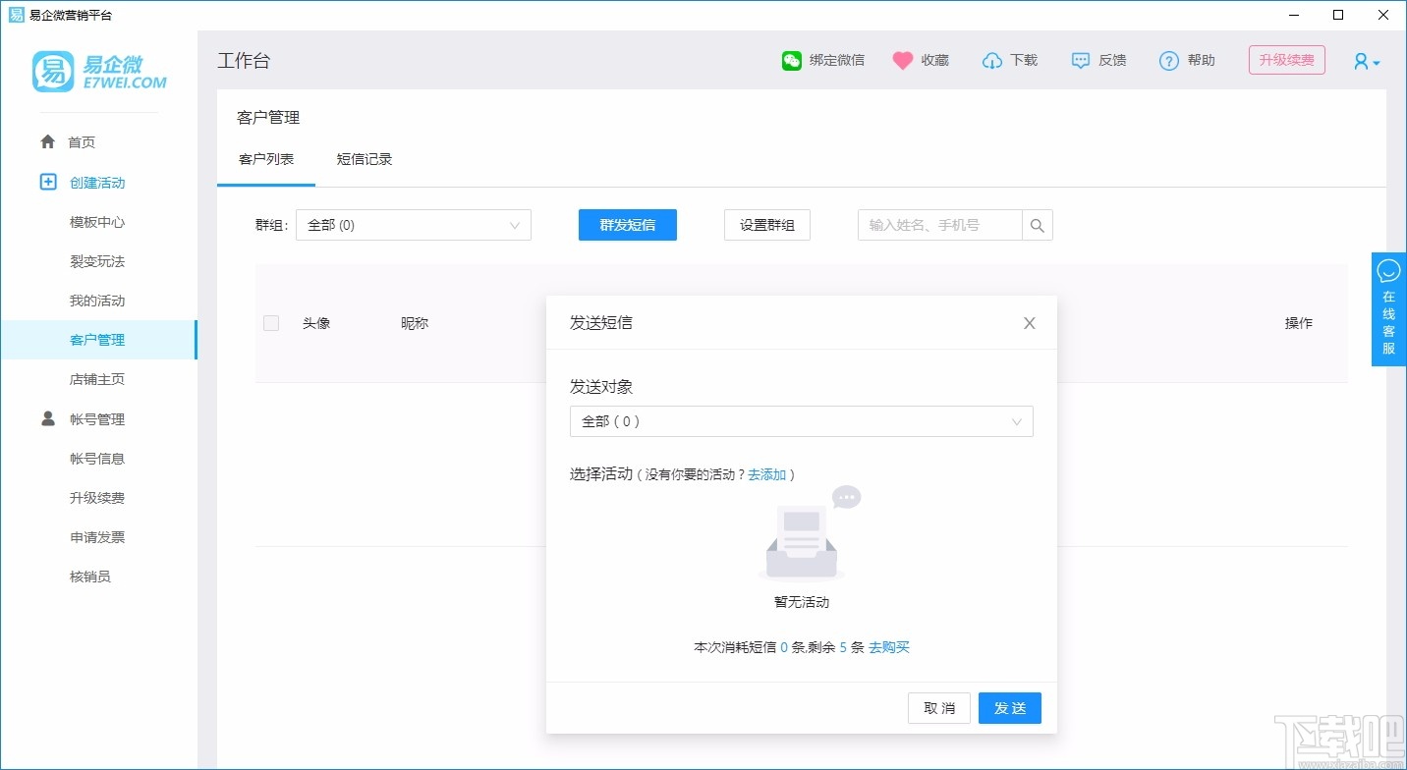Image resolution: width=1407 pixels, height=770 pixels.
Task: Open the 去购买 purchase SMS link
Action: pos(888,647)
